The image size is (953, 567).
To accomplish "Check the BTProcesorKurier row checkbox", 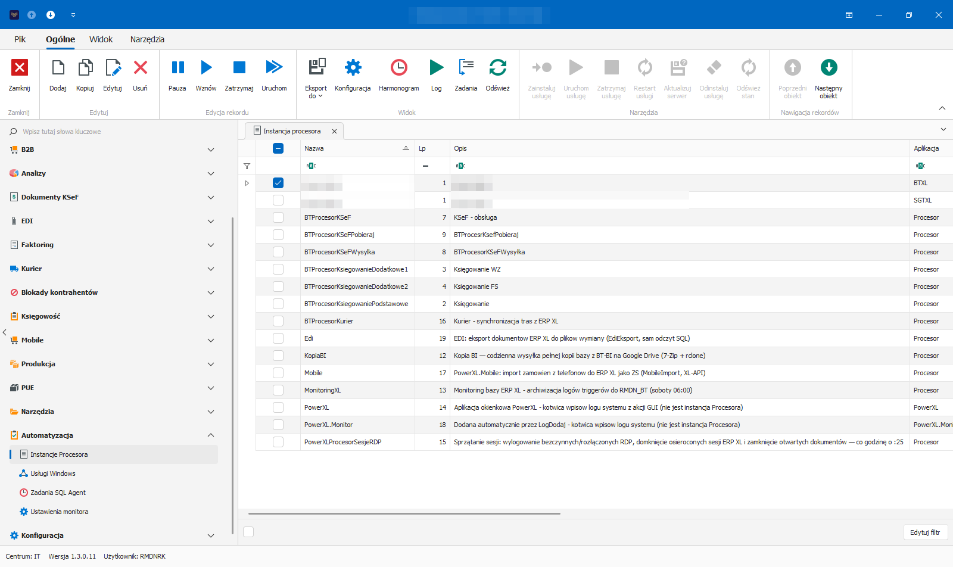I will pyautogui.click(x=278, y=321).
